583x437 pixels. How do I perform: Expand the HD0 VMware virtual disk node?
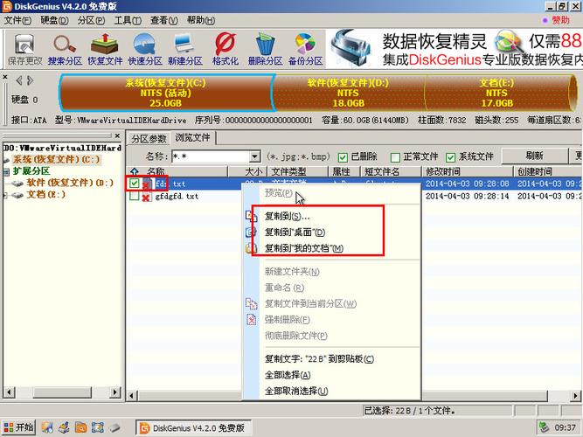pos(5,149)
